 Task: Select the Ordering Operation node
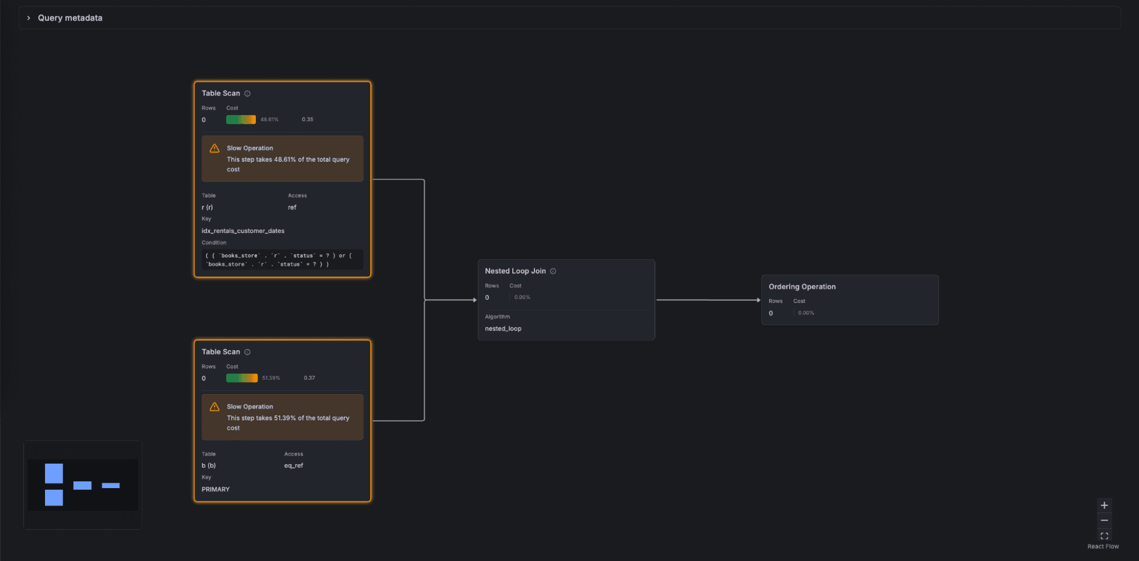(x=850, y=300)
